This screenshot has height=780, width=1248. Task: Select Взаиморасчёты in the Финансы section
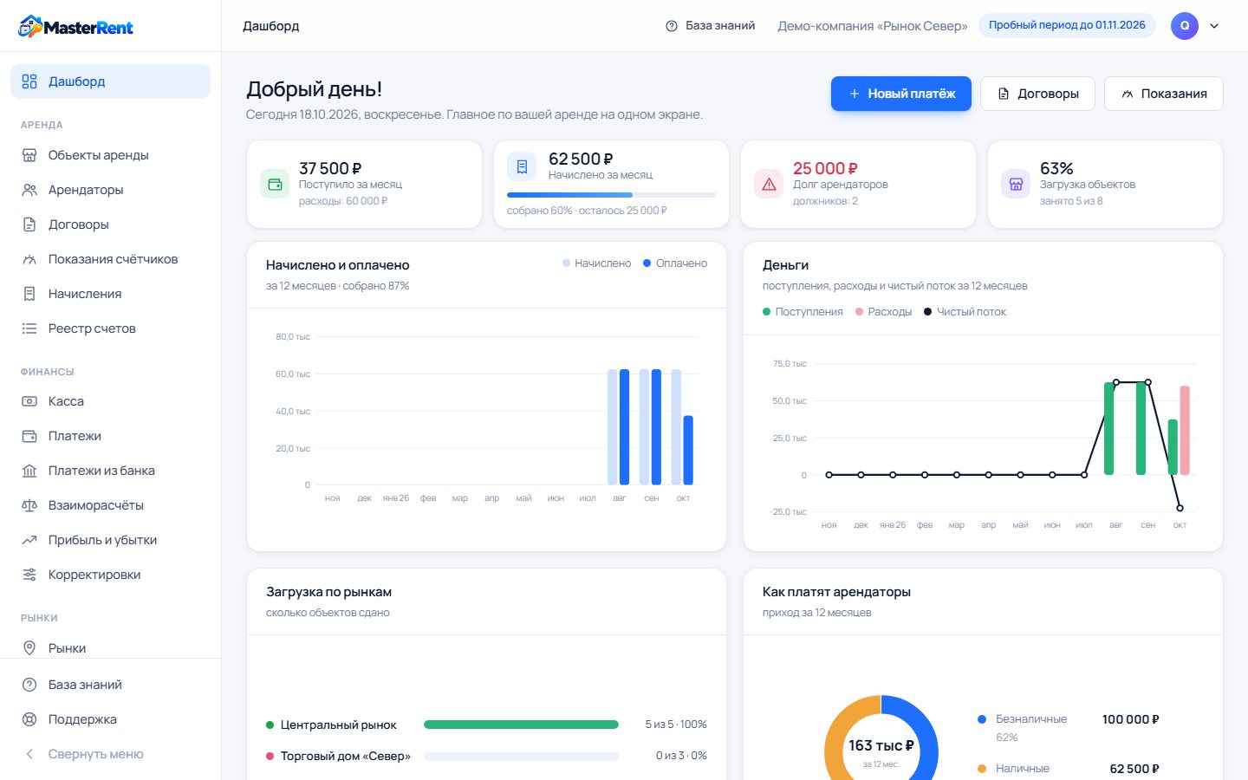[x=110, y=505]
